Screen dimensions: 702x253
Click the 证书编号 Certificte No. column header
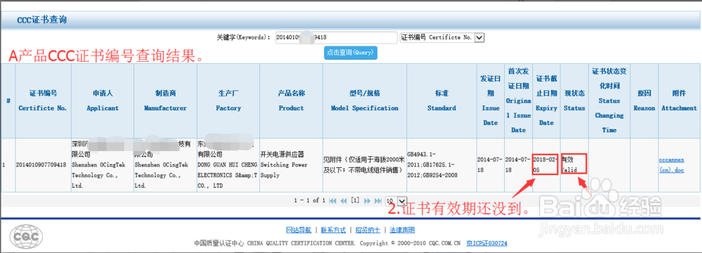pos(43,101)
